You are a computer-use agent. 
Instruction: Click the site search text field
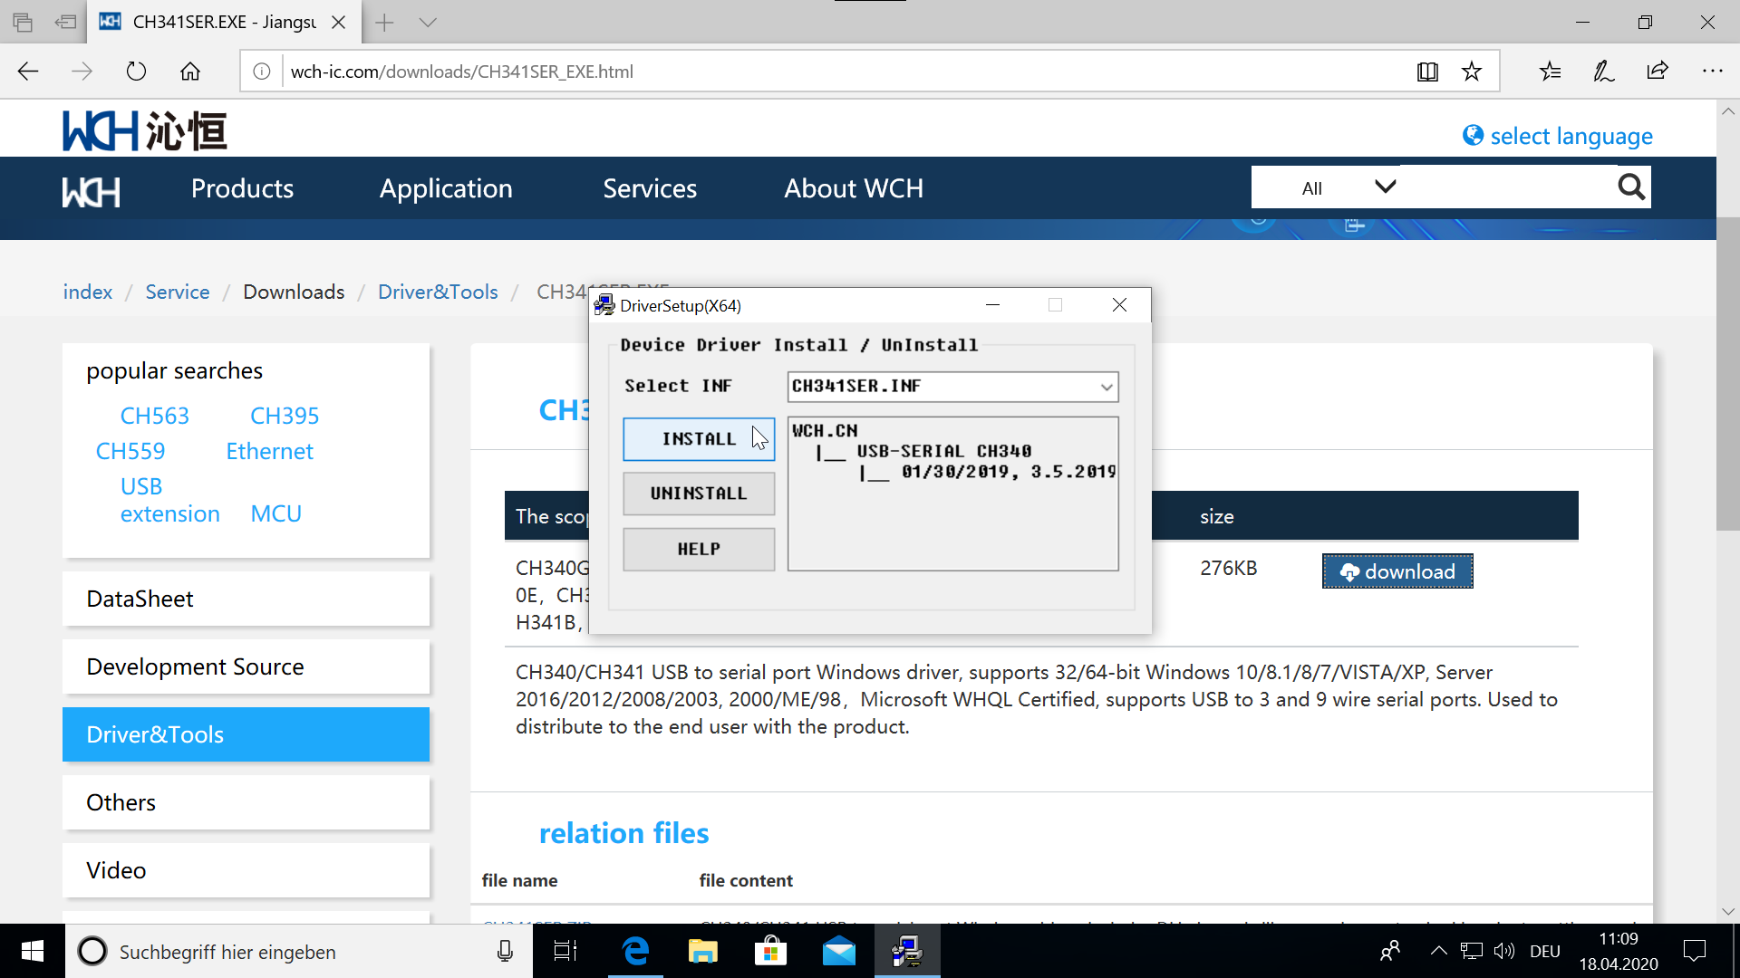point(1508,187)
